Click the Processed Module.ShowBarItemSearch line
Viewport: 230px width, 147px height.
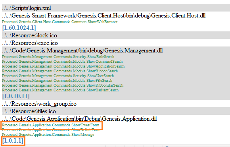(x=60, y=90)
